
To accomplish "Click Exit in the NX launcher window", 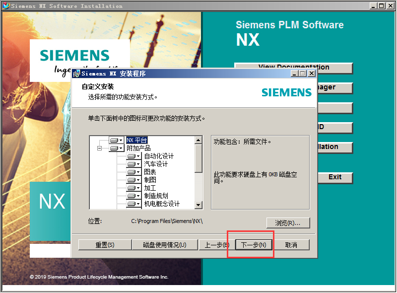I will pos(335,177).
